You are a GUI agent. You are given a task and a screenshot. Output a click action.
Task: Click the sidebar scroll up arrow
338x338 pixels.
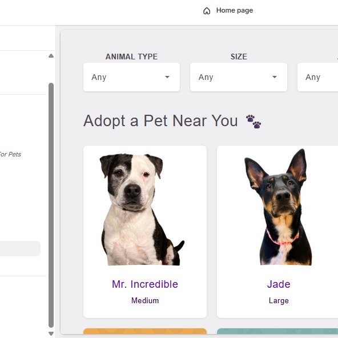pyautogui.click(x=51, y=56)
